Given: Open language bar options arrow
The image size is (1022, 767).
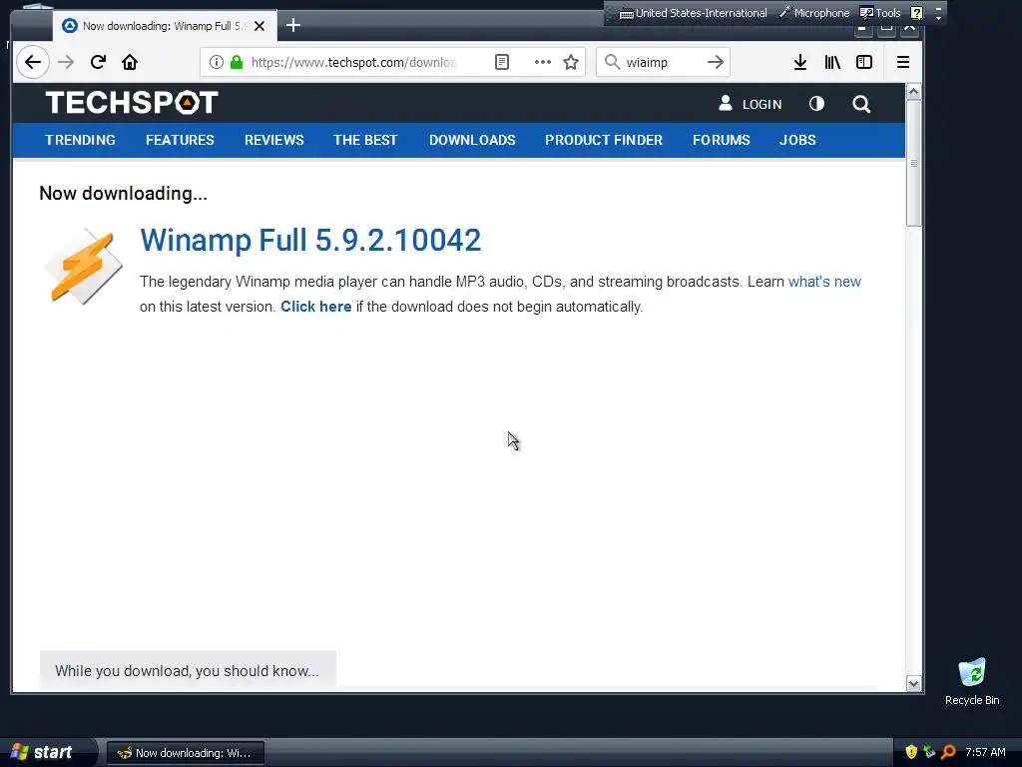Looking at the screenshot, I should [938, 18].
